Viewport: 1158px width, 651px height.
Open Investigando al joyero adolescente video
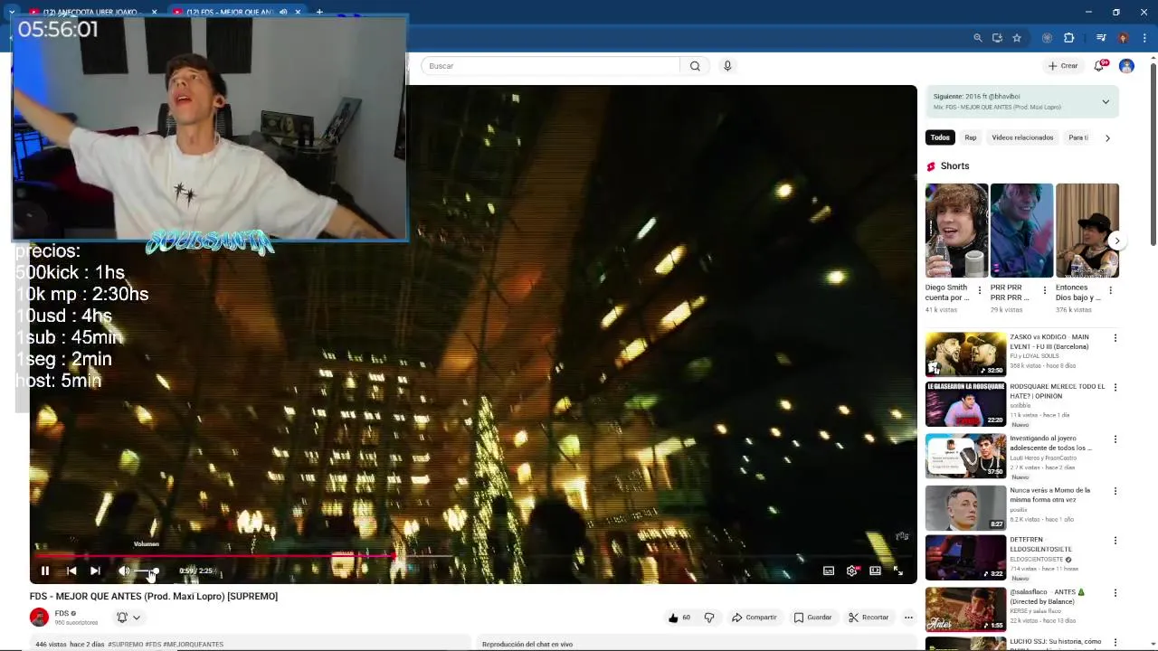pyautogui.click(x=965, y=456)
